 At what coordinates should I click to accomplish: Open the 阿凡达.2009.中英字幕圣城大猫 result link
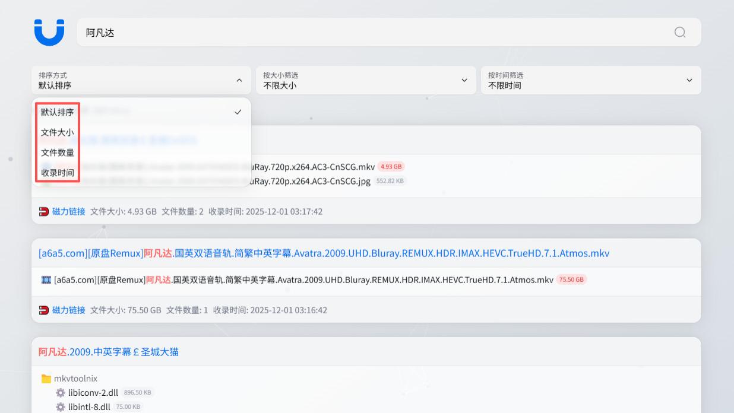click(110, 352)
